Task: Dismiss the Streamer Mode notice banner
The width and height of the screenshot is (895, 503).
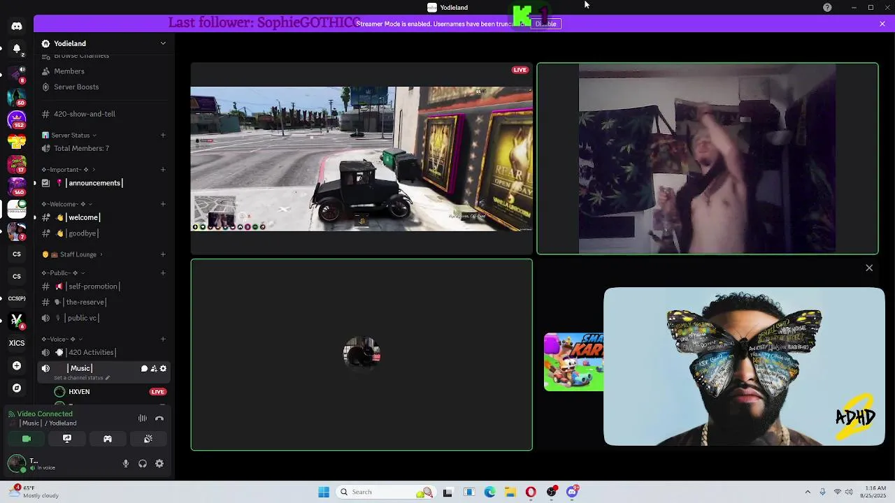Action: coord(882,24)
